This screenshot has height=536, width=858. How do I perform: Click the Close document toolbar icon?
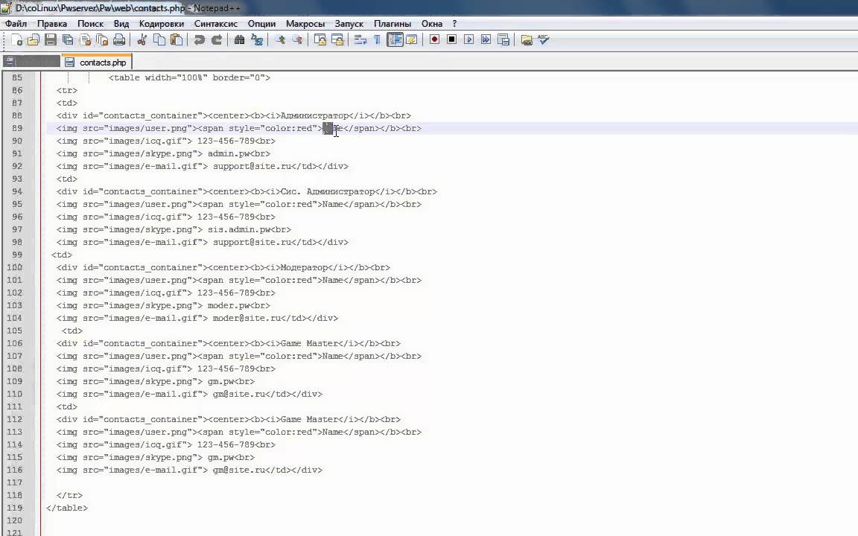[85, 40]
